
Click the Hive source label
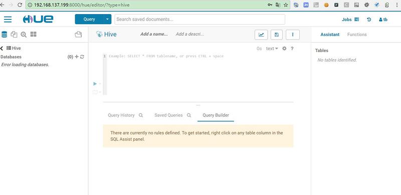click(14, 48)
